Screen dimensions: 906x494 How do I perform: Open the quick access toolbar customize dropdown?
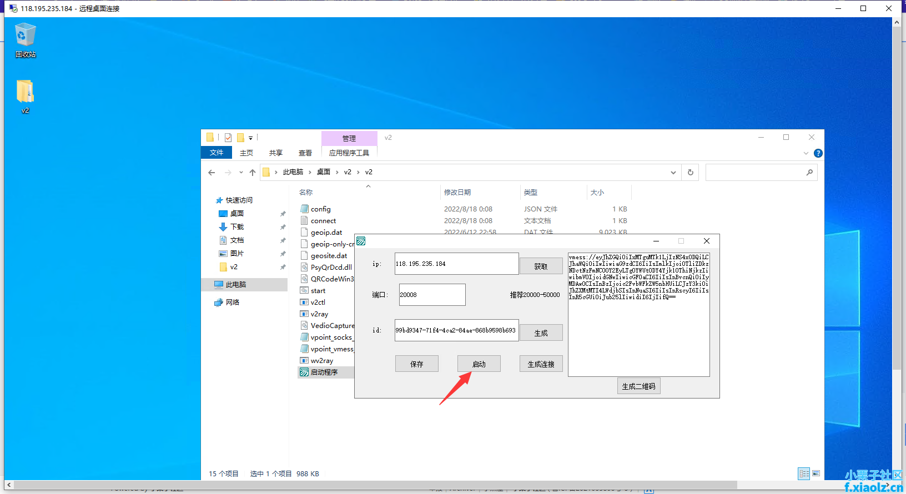pyautogui.click(x=250, y=138)
